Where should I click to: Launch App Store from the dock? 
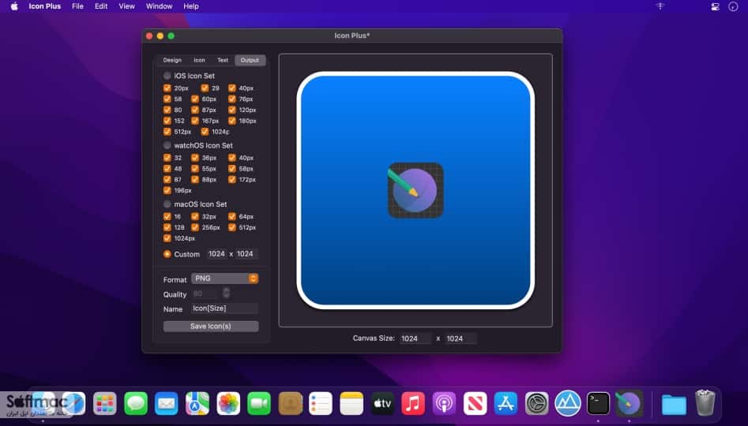coord(506,404)
